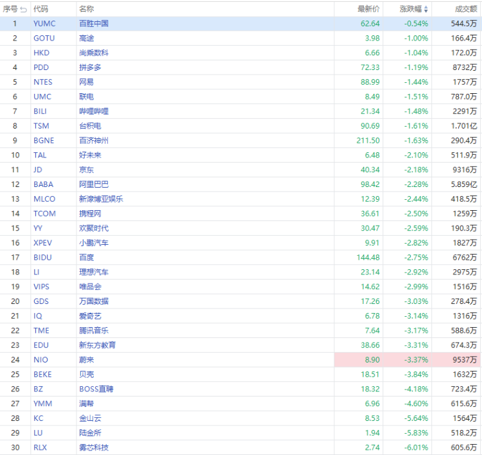Screen dimensions: 482x455
Task: Open 新东方教育 stock name
Action: (98, 345)
